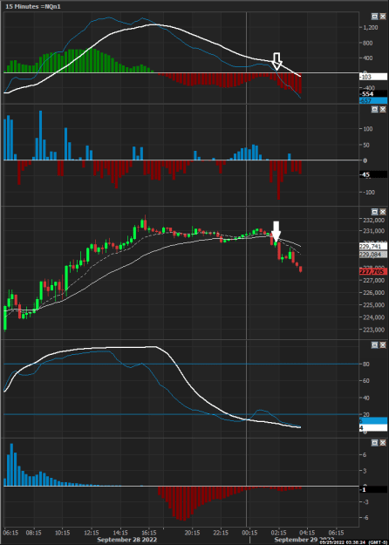Maximize the second histogram panel
This screenshot has height=545, width=389.
tap(374, 109)
